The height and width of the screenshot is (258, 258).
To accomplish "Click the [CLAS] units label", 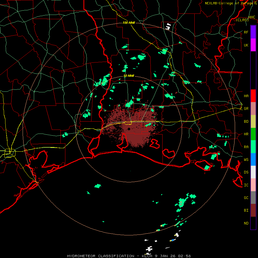I will click(242, 20).
